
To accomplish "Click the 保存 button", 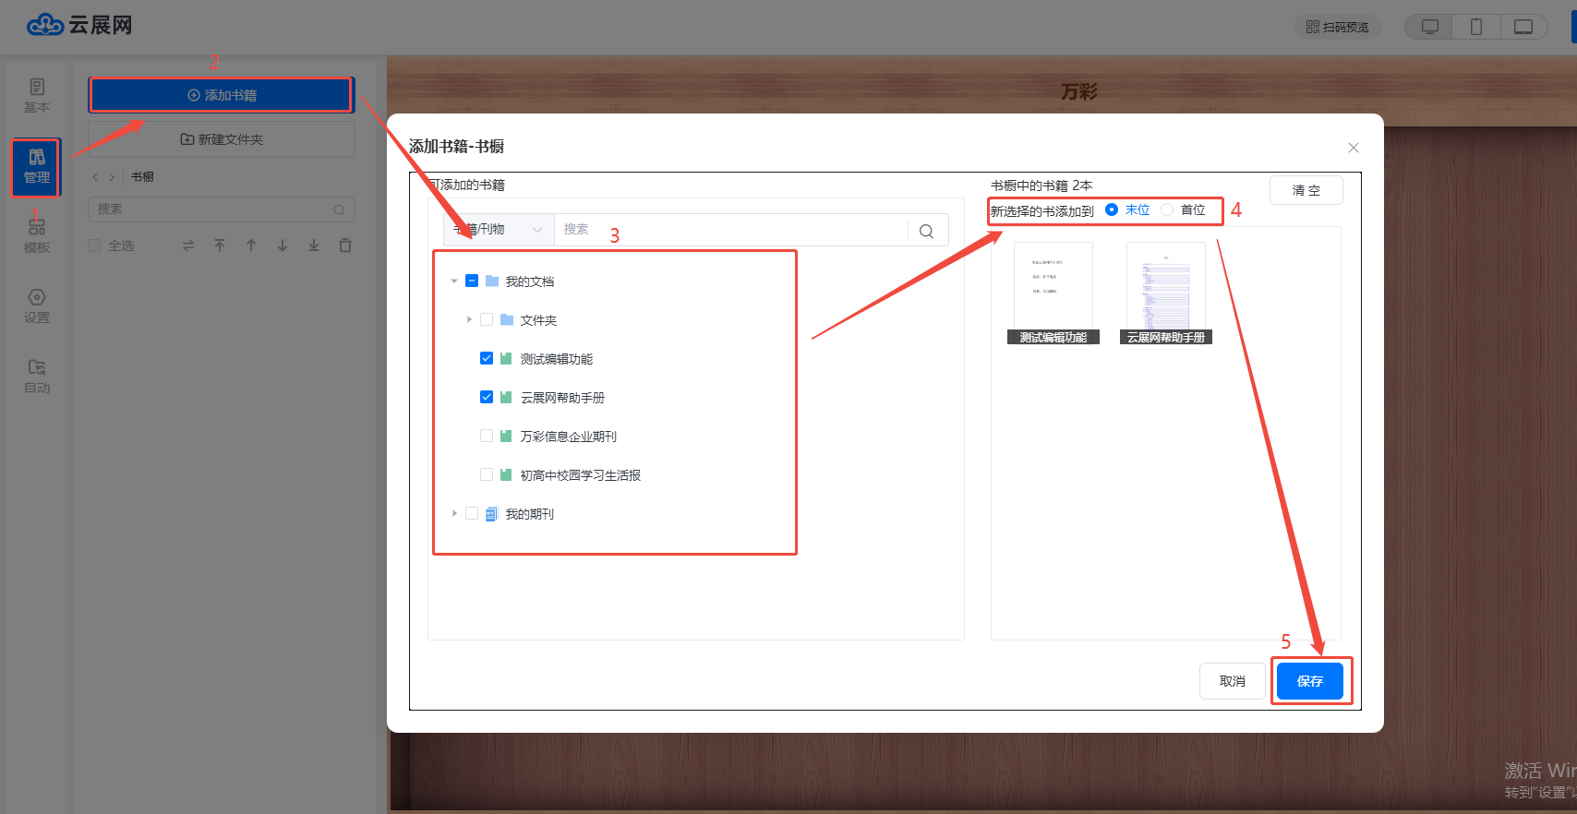I will (1309, 681).
